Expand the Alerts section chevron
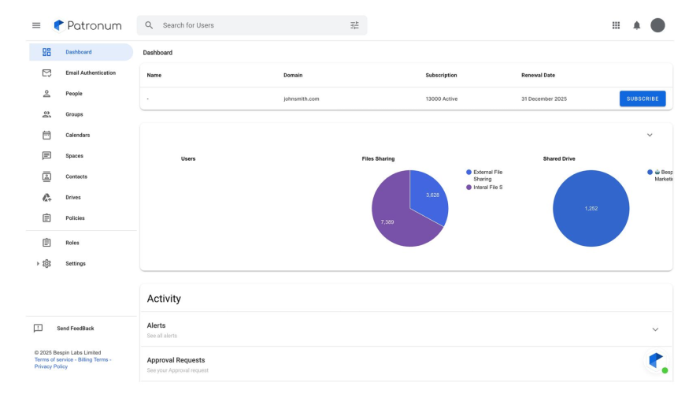The width and height of the screenshot is (700, 394). [x=655, y=329]
